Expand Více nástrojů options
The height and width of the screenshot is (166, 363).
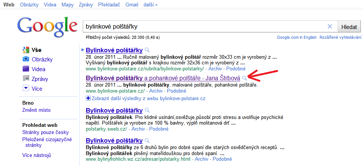coord(37,155)
